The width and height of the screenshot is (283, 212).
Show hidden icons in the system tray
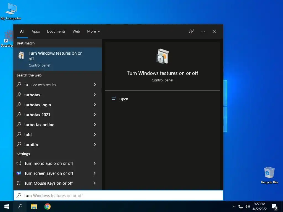[x=234, y=206]
